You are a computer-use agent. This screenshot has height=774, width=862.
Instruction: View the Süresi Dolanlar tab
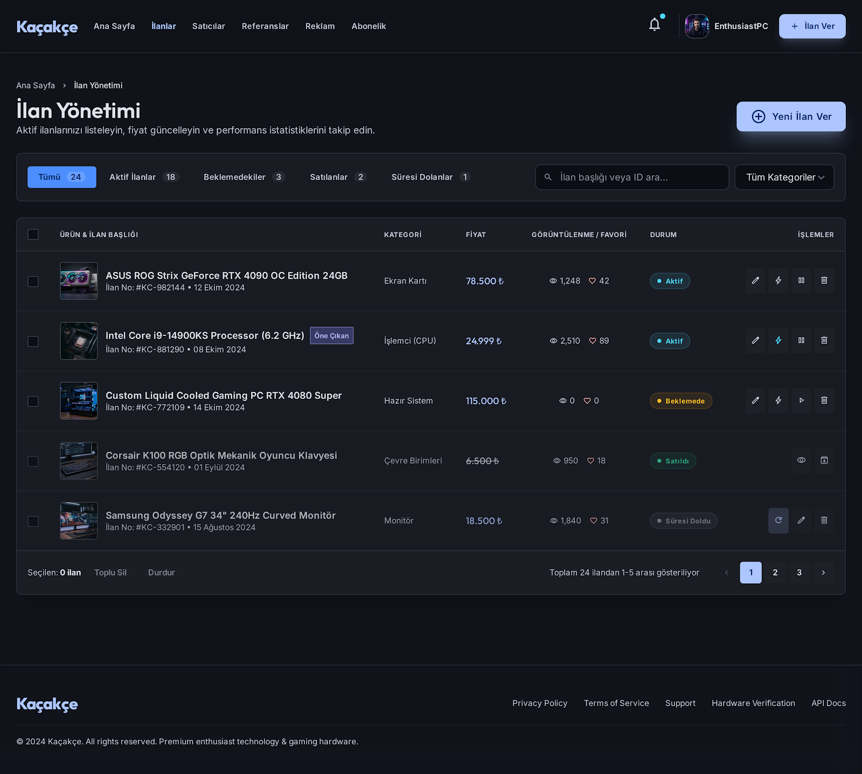click(431, 177)
